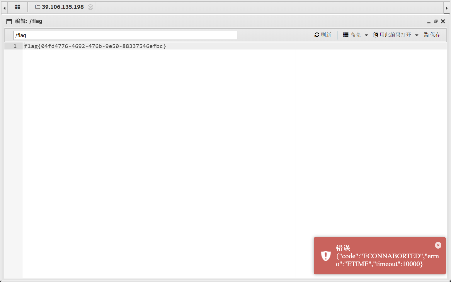Click the /flag path input field
Image resolution: width=451 pixels, height=282 pixels.
tap(125, 35)
